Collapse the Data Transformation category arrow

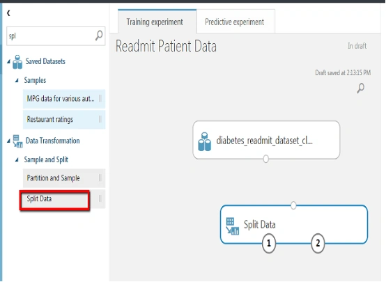(x=8, y=141)
